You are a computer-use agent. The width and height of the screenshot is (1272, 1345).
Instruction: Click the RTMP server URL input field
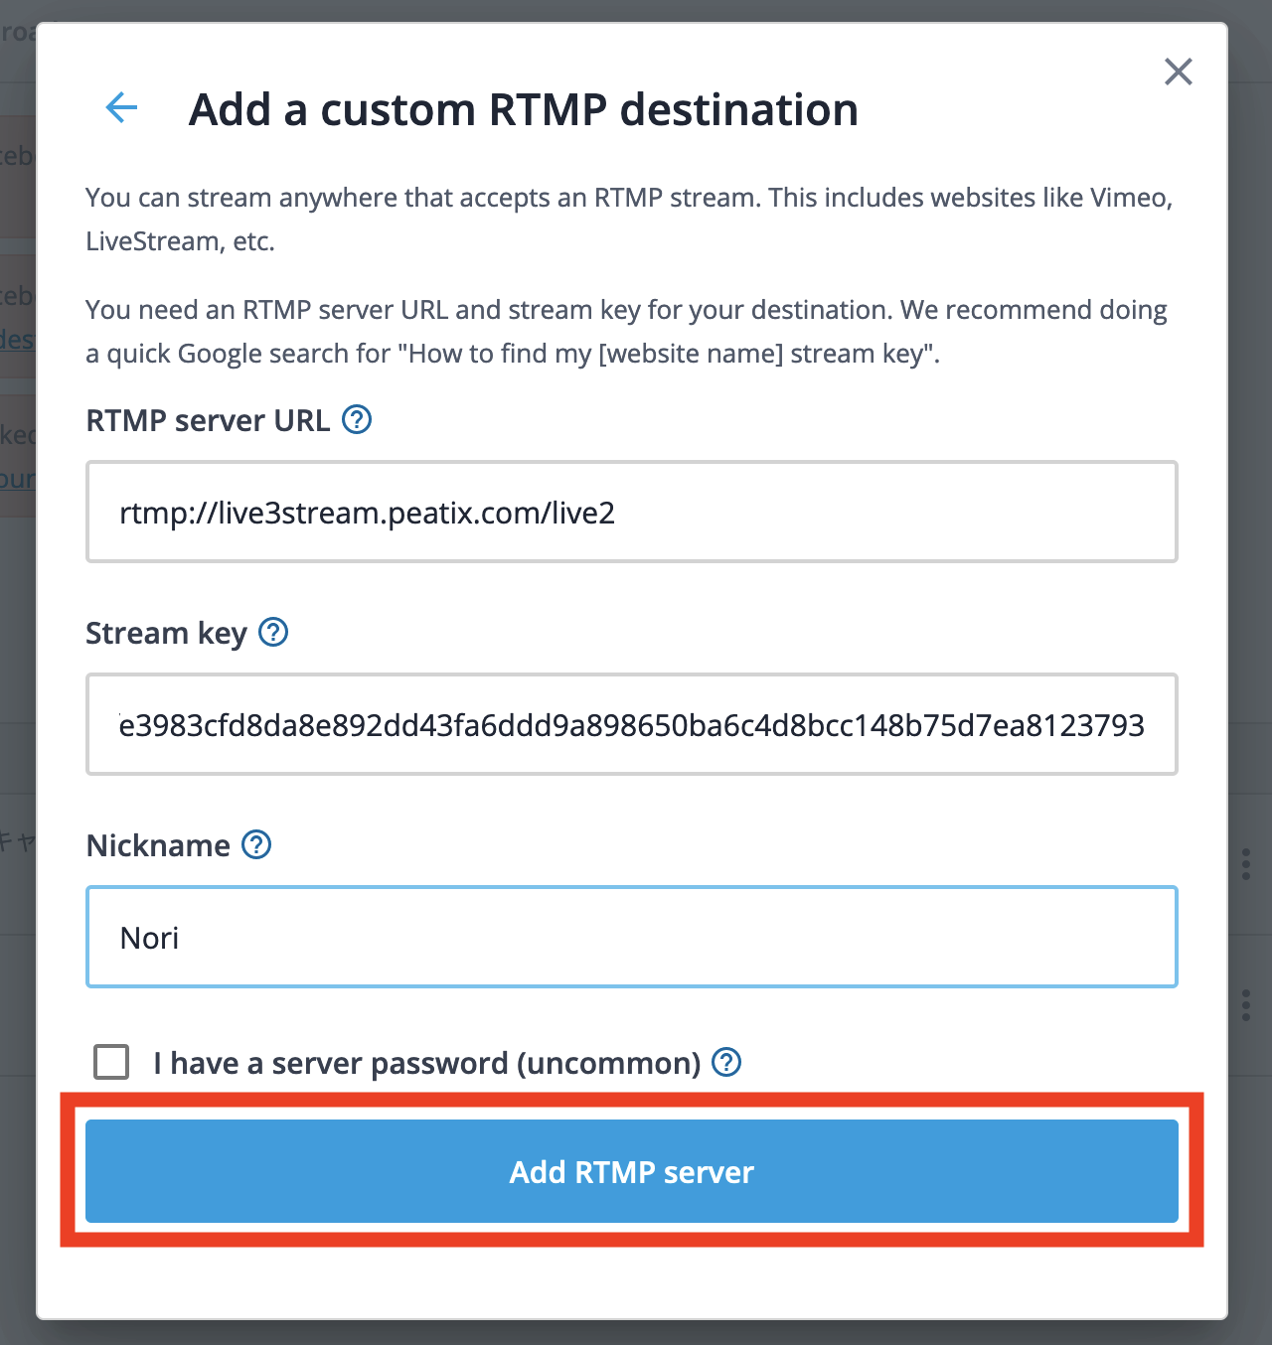point(632,512)
